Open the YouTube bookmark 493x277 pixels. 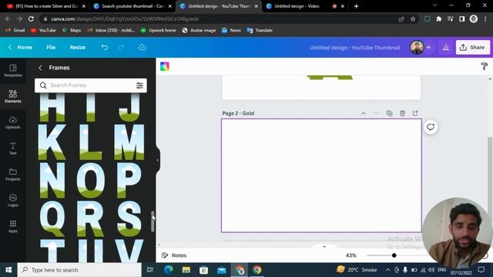43,31
